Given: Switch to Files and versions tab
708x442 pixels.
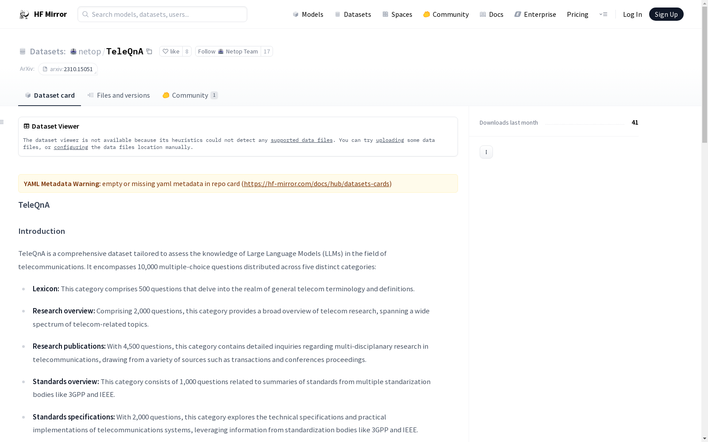Looking at the screenshot, I should (119, 95).
